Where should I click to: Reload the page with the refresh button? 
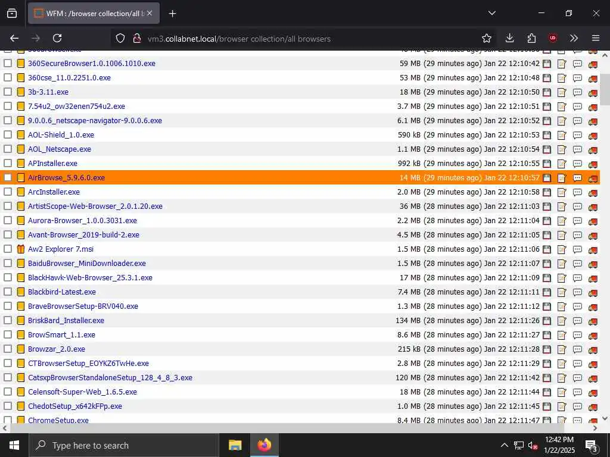[x=57, y=38]
